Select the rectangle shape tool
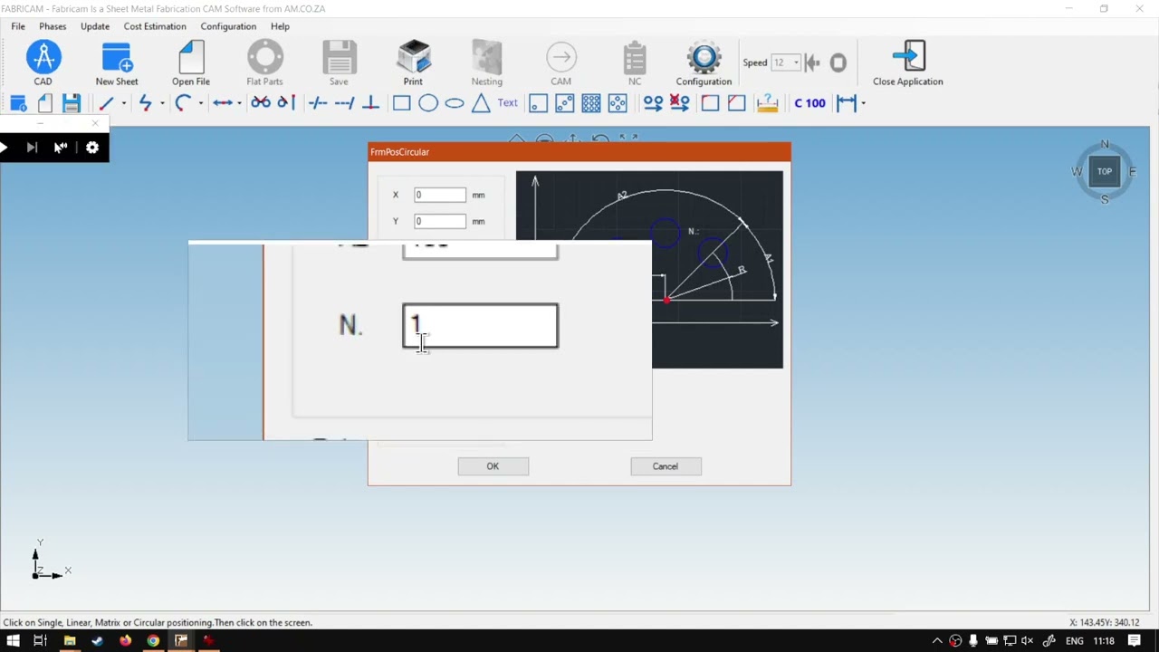Screen dimensions: 1159x652 click(401, 103)
